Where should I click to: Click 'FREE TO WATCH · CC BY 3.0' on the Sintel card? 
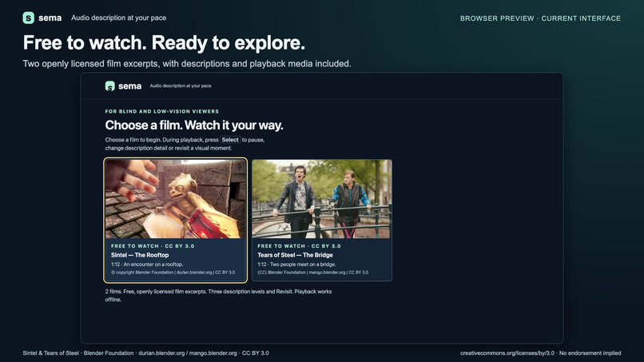[x=153, y=246]
